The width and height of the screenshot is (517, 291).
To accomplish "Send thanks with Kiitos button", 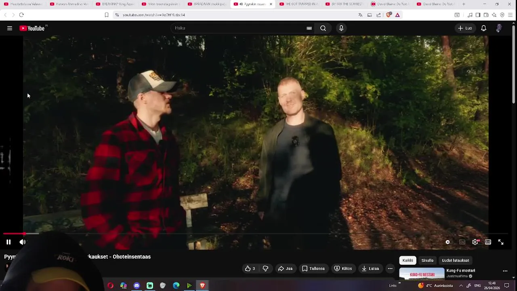I will 343,268.
